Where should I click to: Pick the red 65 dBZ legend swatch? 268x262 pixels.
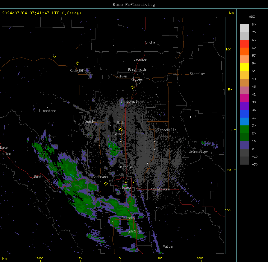244,44
